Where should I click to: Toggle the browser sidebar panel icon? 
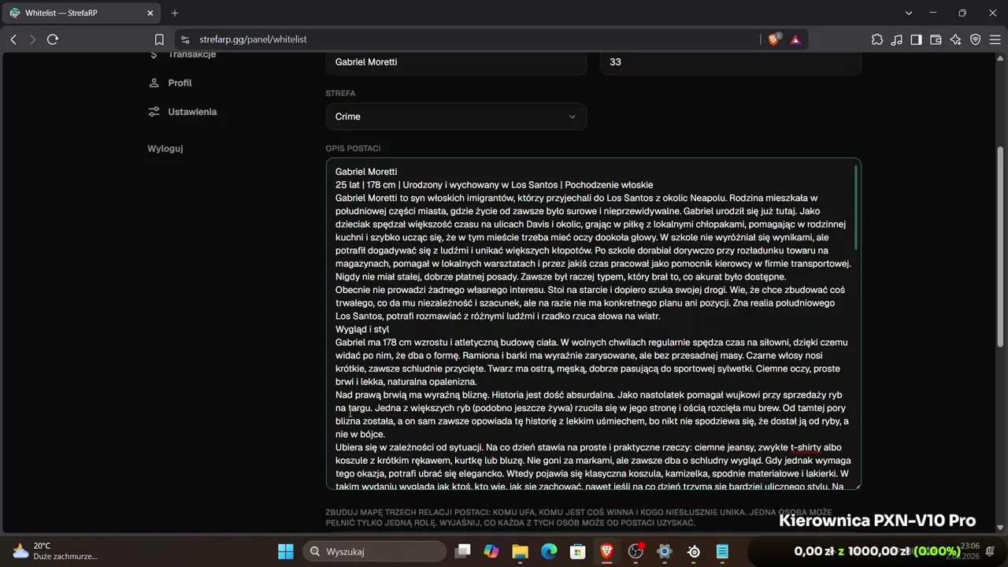point(916,39)
